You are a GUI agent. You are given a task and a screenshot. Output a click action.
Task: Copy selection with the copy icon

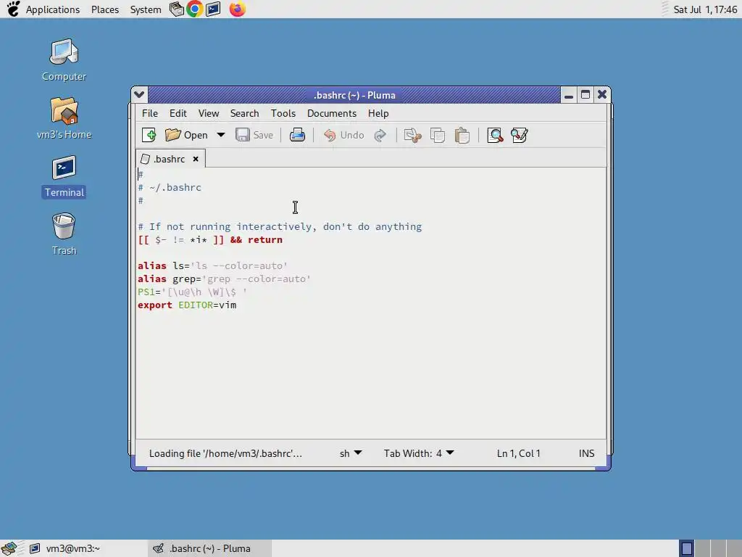[x=437, y=136]
